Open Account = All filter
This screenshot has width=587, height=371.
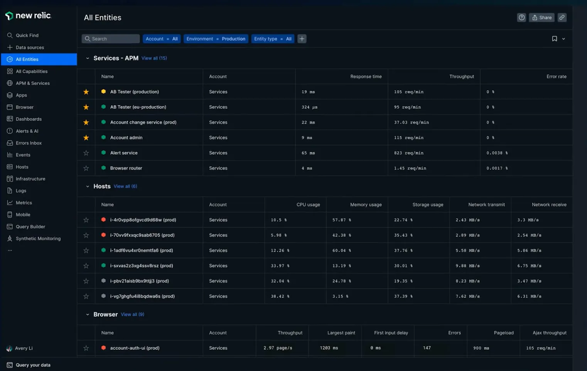coord(162,39)
